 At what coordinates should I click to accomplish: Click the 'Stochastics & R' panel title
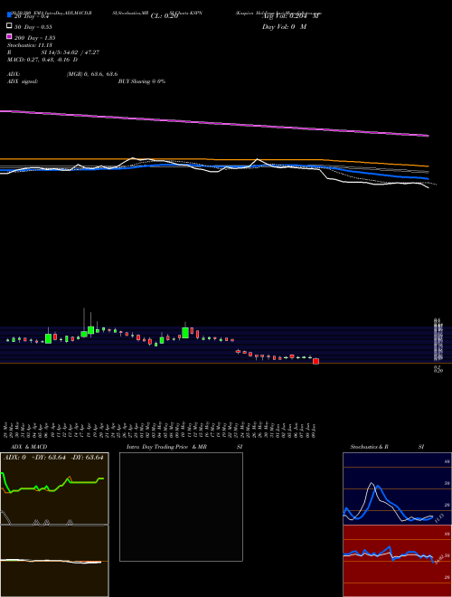(x=369, y=447)
